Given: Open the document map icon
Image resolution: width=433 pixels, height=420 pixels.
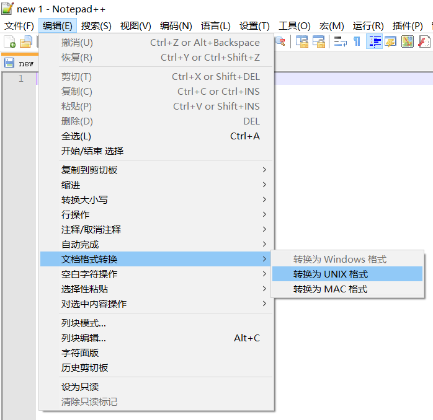Looking at the screenshot, I should click(x=408, y=42).
